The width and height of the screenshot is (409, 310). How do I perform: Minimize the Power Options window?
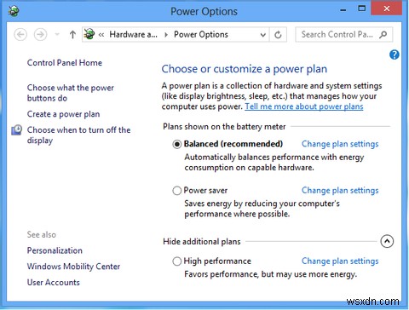point(343,9)
